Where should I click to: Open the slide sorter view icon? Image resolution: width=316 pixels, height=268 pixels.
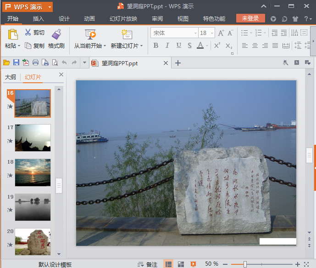(181, 264)
